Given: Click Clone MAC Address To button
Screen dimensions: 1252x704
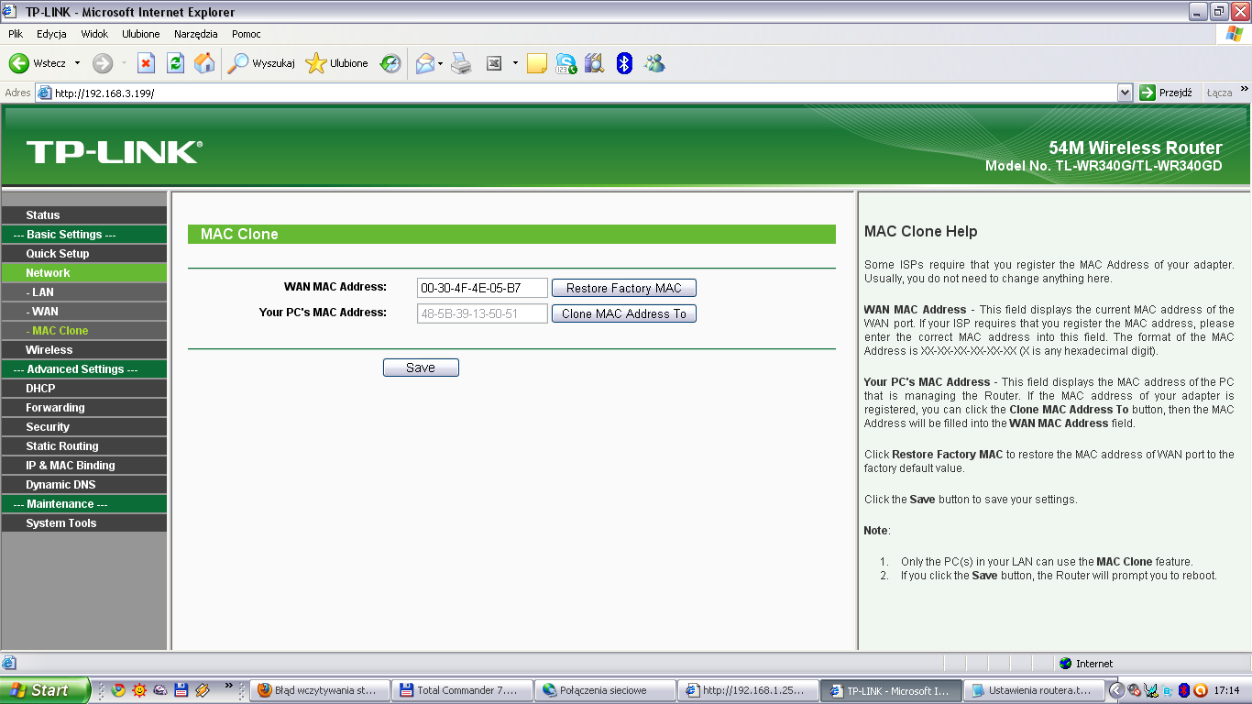Looking at the screenshot, I should pos(624,313).
